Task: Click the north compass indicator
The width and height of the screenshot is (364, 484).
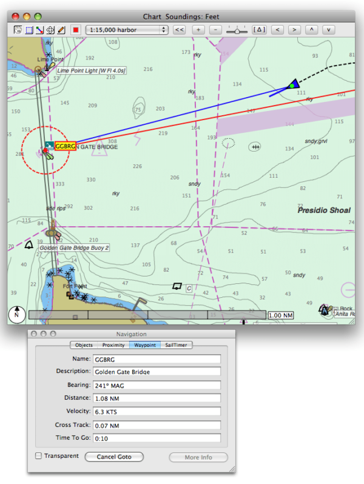Action: [x=17, y=314]
